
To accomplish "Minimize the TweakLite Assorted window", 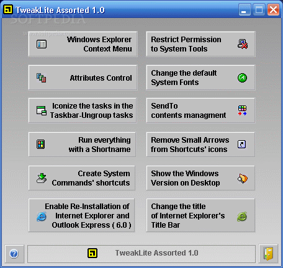I will (245, 9).
